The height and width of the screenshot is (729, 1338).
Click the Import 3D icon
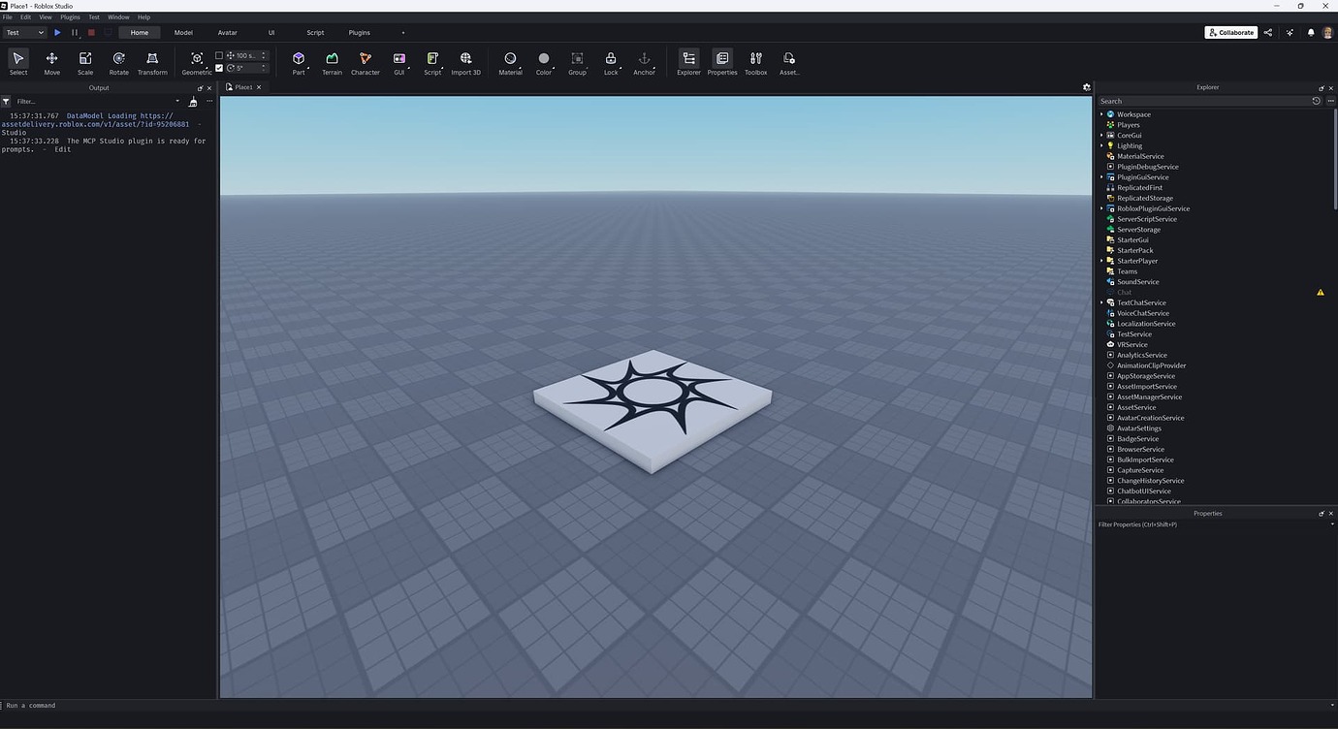click(x=465, y=63)
